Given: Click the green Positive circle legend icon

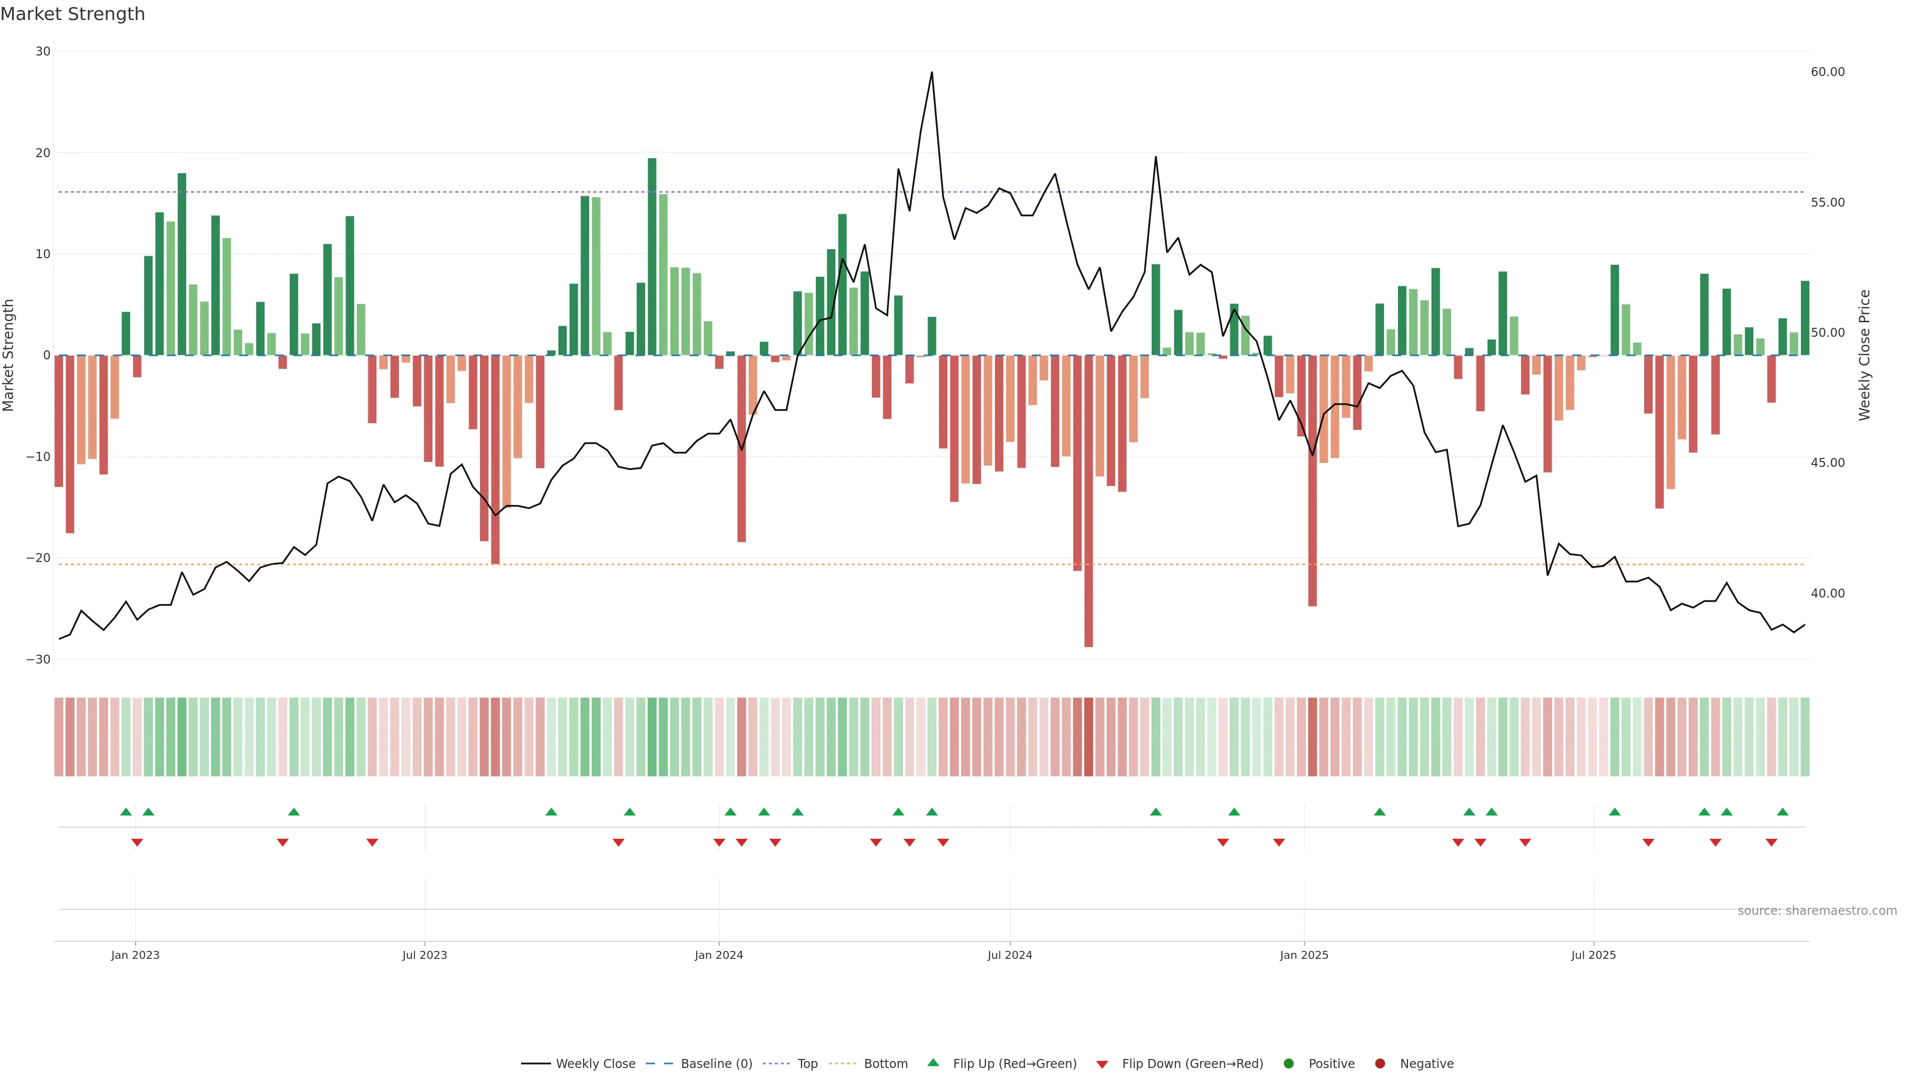Looking at the screenshot, I should pyautogui.click(x=1288, y=1064).
